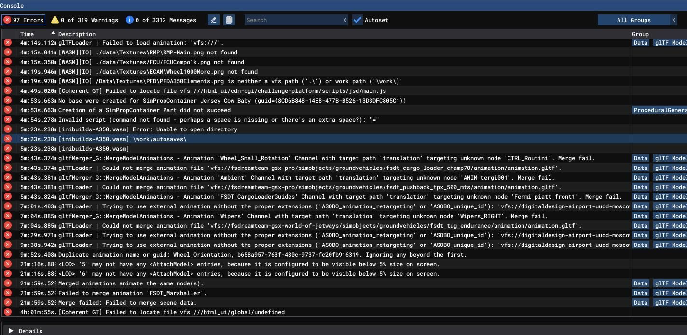Uncheck the Autoset checkbox
The image size is (687, 335).
tap(357, 20)
